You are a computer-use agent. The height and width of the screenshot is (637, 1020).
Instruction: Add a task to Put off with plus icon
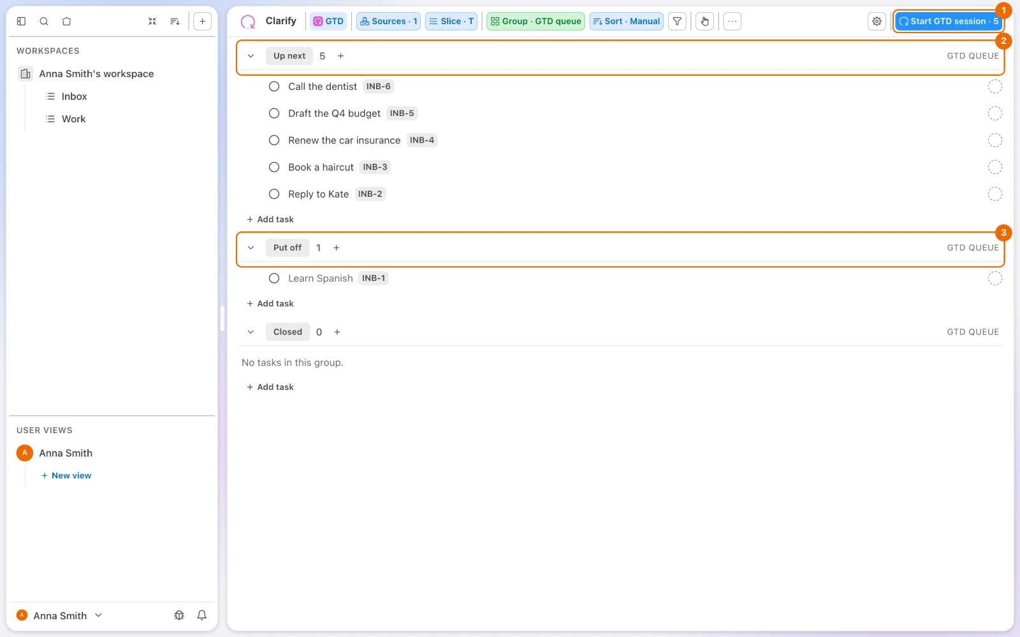(337, 248)
